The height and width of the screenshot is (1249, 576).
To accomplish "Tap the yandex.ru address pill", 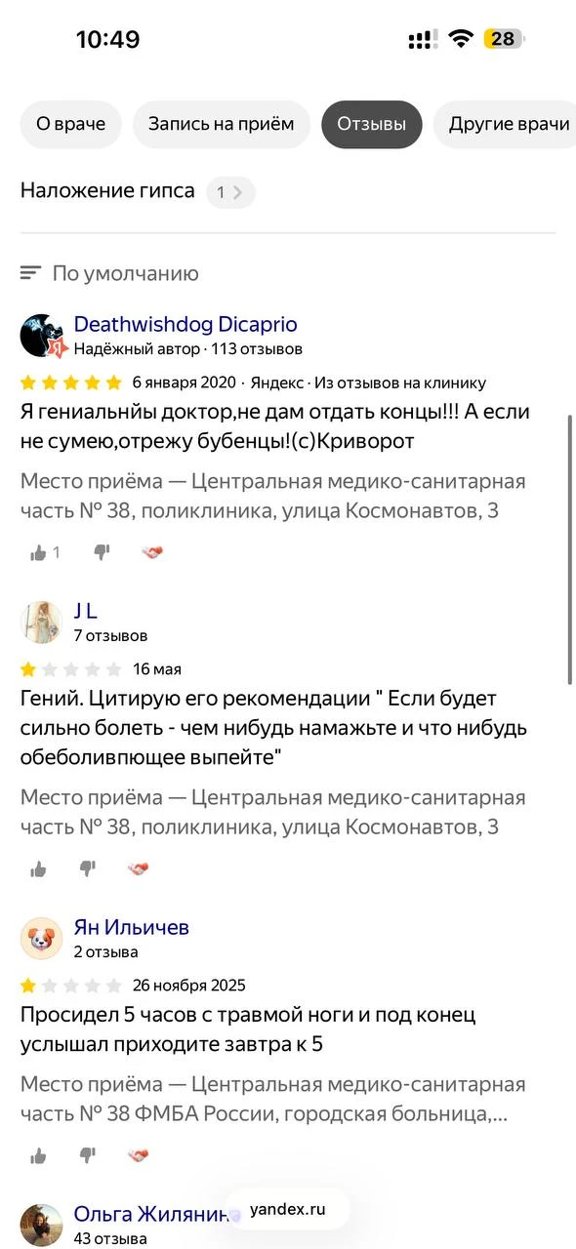I will [287, 1211].
